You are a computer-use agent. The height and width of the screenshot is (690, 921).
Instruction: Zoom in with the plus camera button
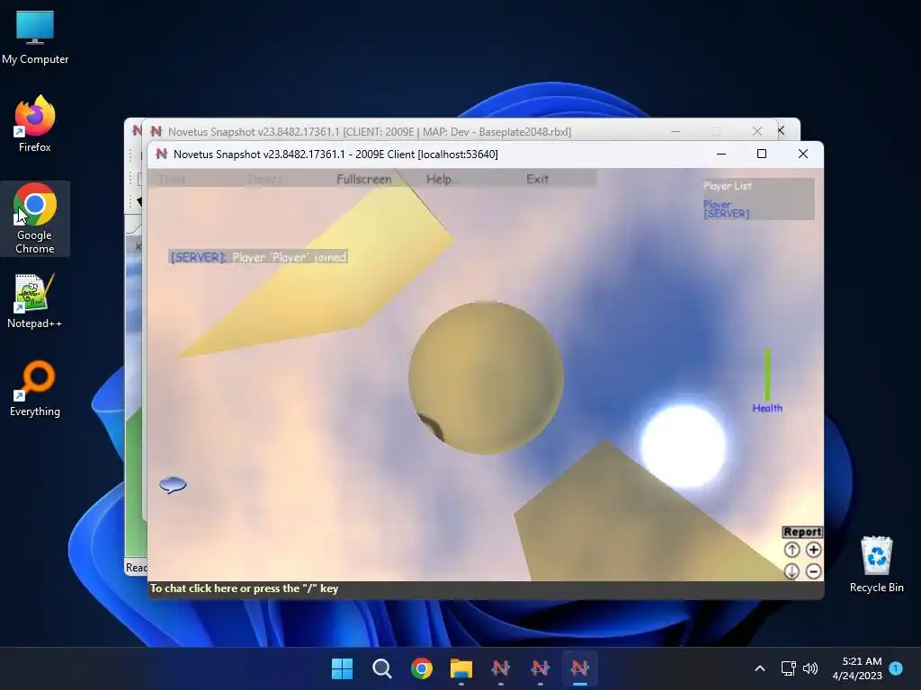pos(813,550)
